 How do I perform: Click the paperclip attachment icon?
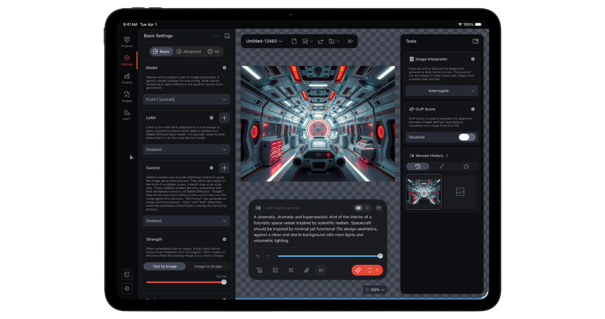pos(307,270)
